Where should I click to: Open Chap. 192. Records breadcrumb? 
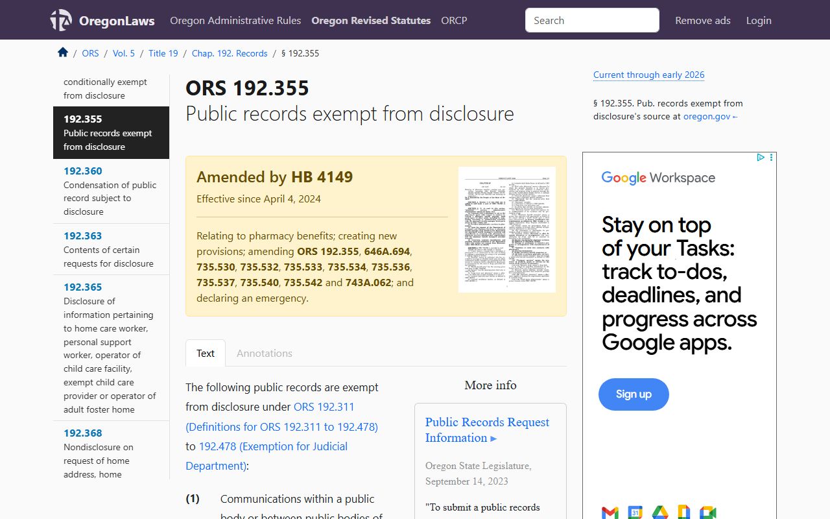[230, 53]
